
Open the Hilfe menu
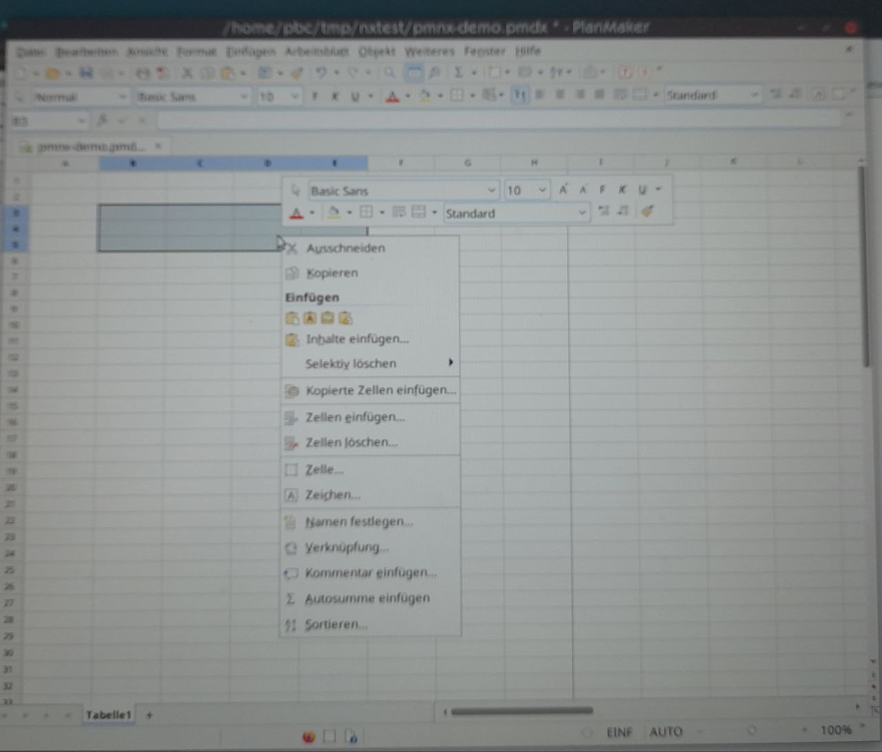pos(529,51)
